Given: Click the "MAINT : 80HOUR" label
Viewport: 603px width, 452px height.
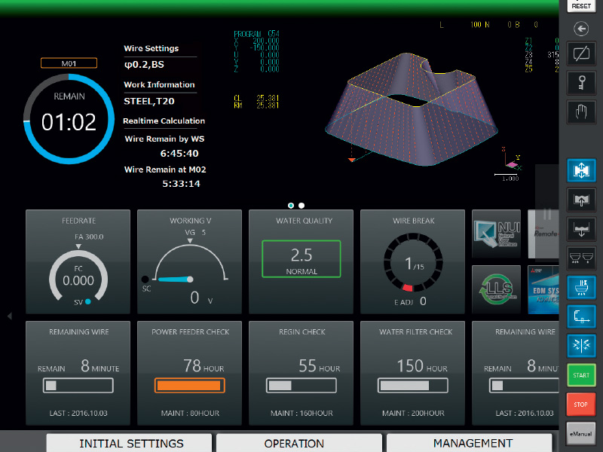Looking at the screenshot, I should (x=190, y=413).
